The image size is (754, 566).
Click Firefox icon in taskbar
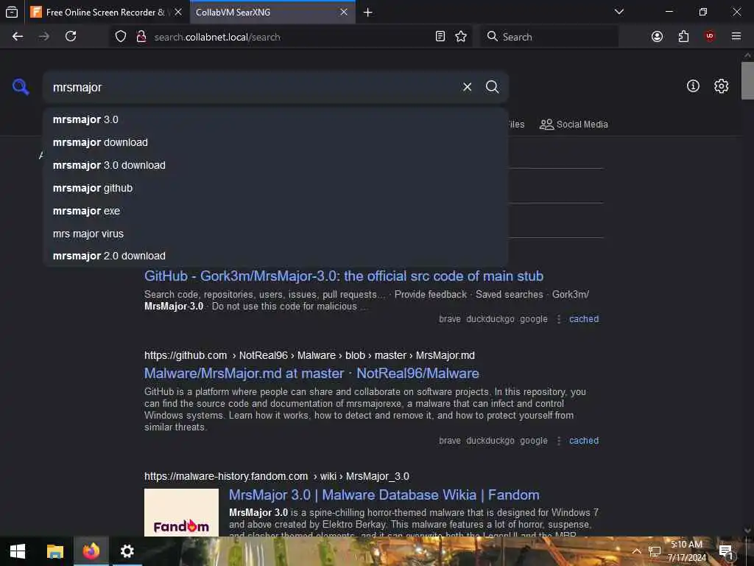tap(91, 551)
